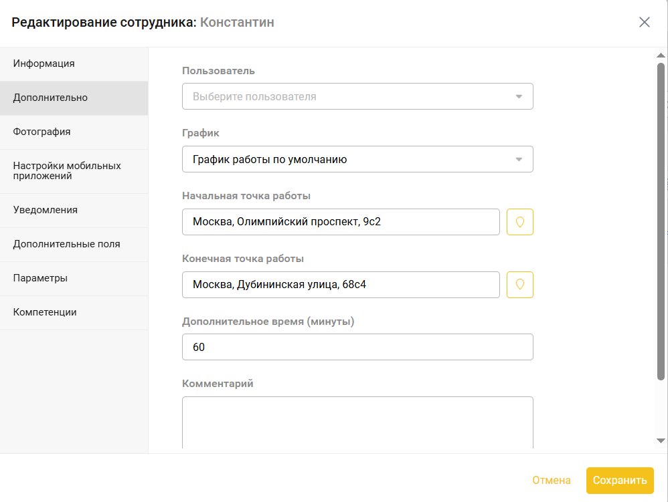Open the Параметры tab
The height and width of the screenshot is (502, 668).
click(74, 278)
